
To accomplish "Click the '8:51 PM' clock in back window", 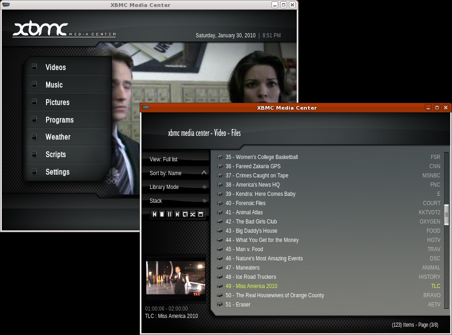I will 271,35.
